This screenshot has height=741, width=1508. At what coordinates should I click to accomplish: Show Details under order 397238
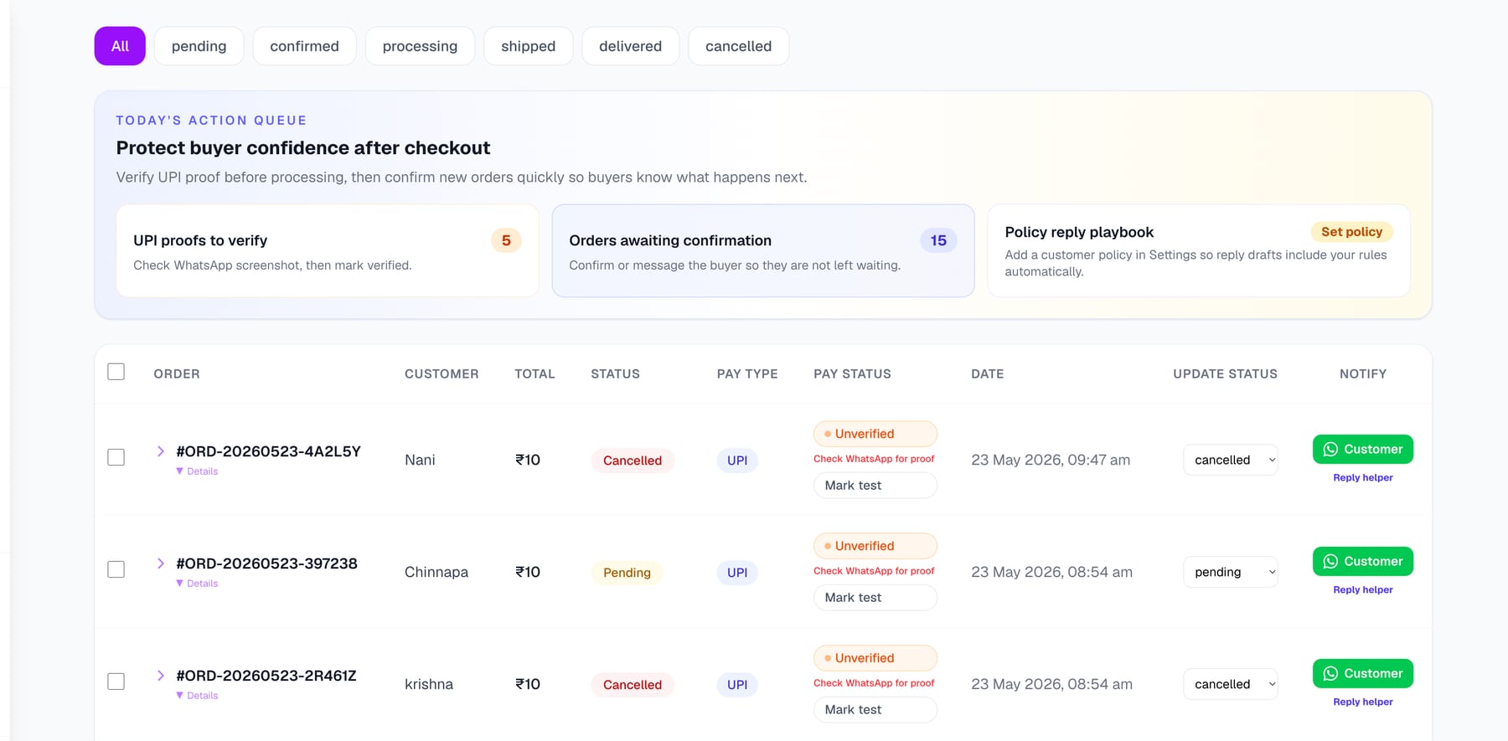pos(197,584)
